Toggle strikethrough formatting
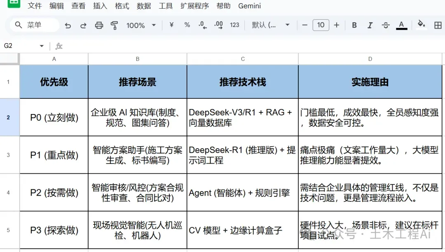 [x=385, y=25]
